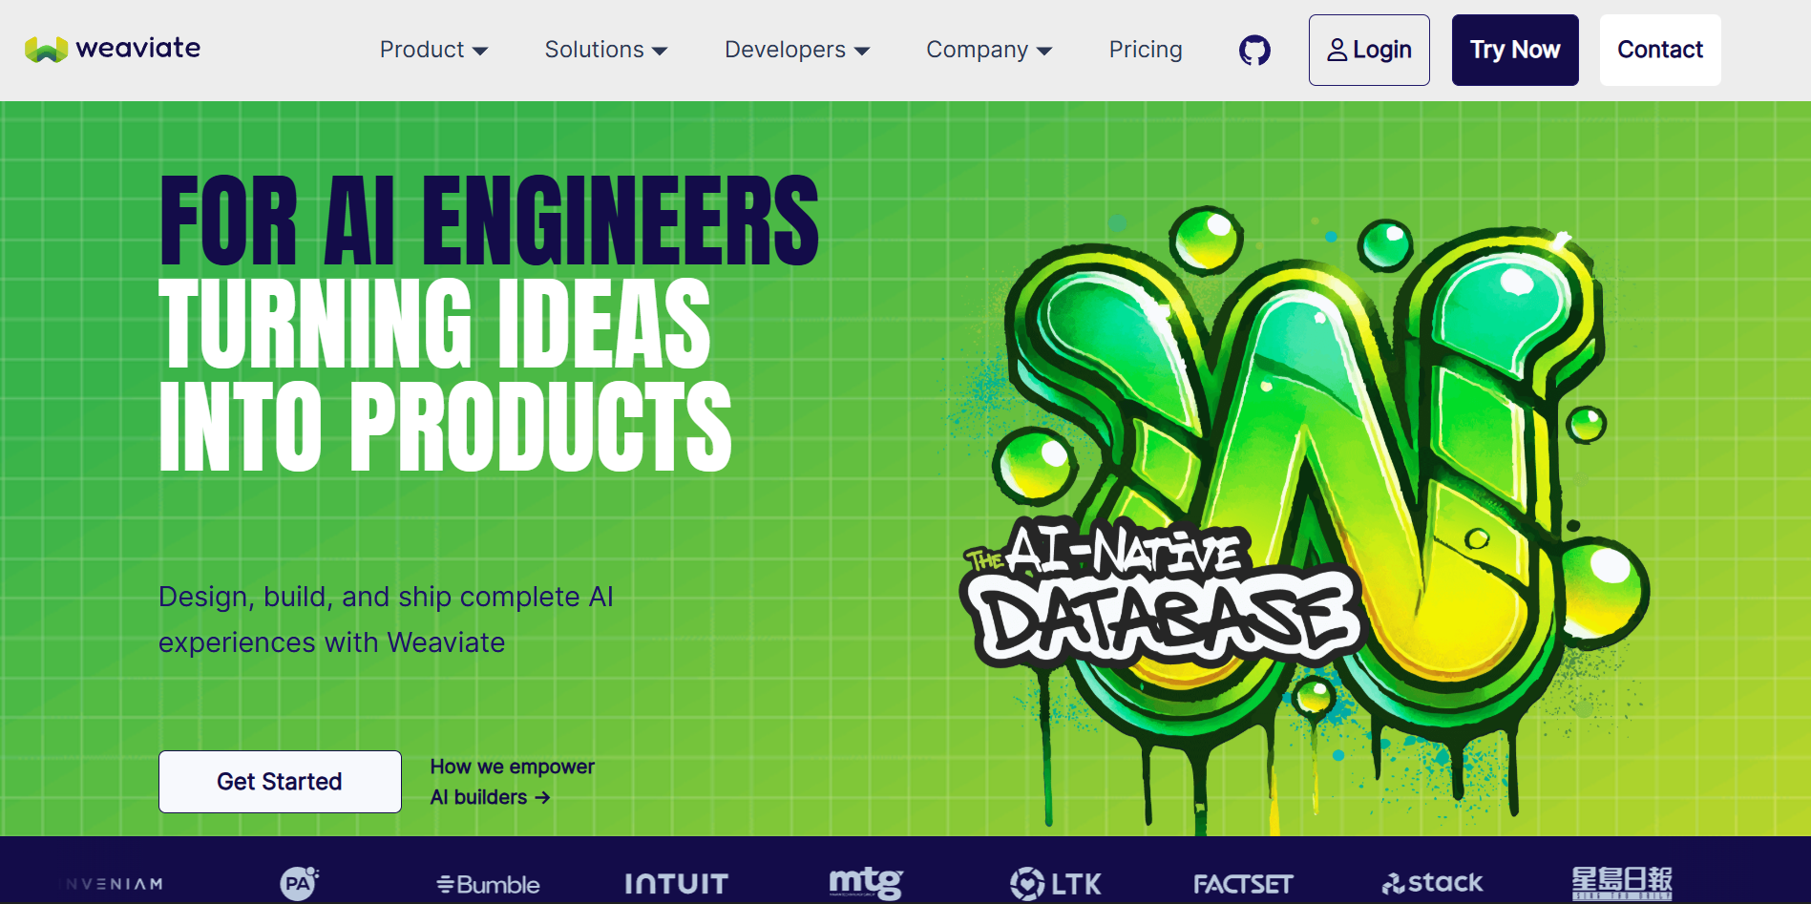Open the Company dropdown menu

[x=988, y=50]
